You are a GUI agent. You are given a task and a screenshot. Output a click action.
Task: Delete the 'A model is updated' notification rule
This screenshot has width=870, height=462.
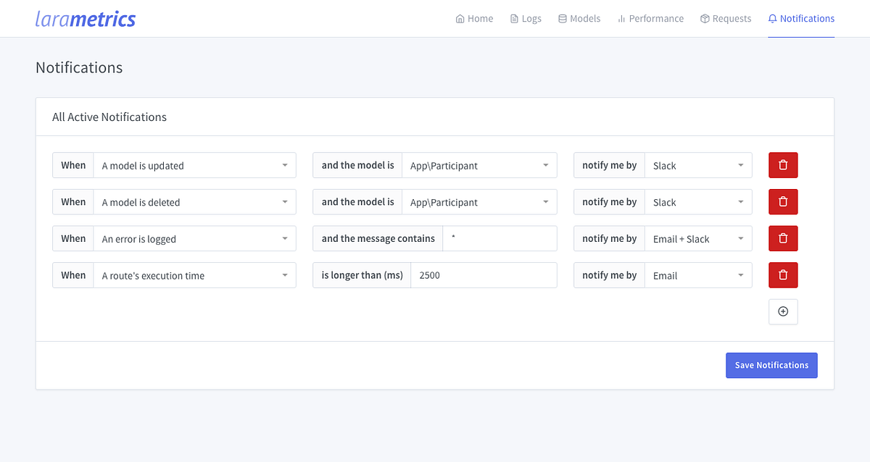[783, 165]
